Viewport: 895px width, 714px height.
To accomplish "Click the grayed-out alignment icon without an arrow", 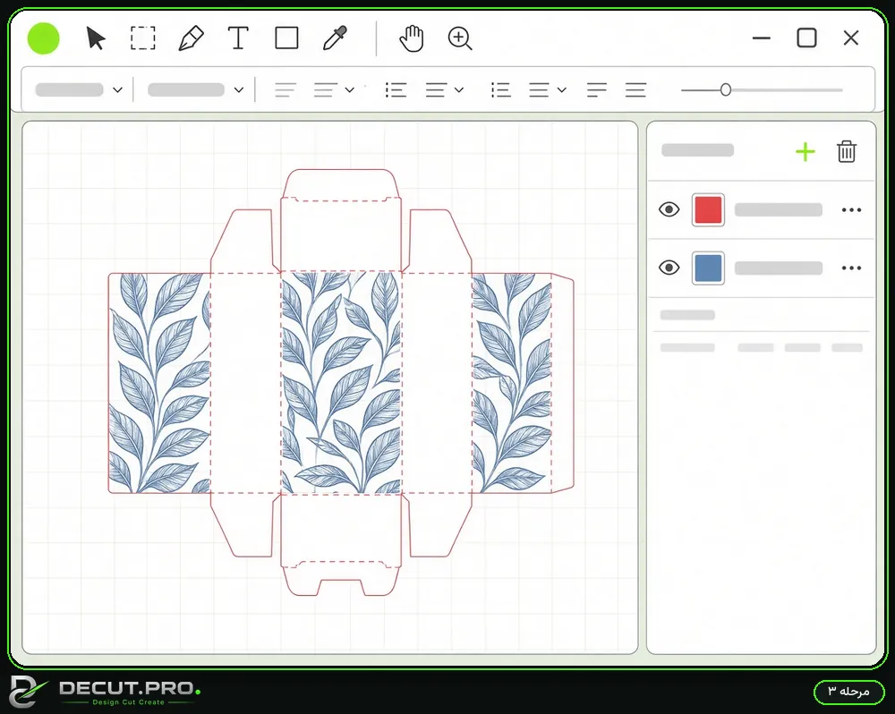I will (x=286, y=90).
